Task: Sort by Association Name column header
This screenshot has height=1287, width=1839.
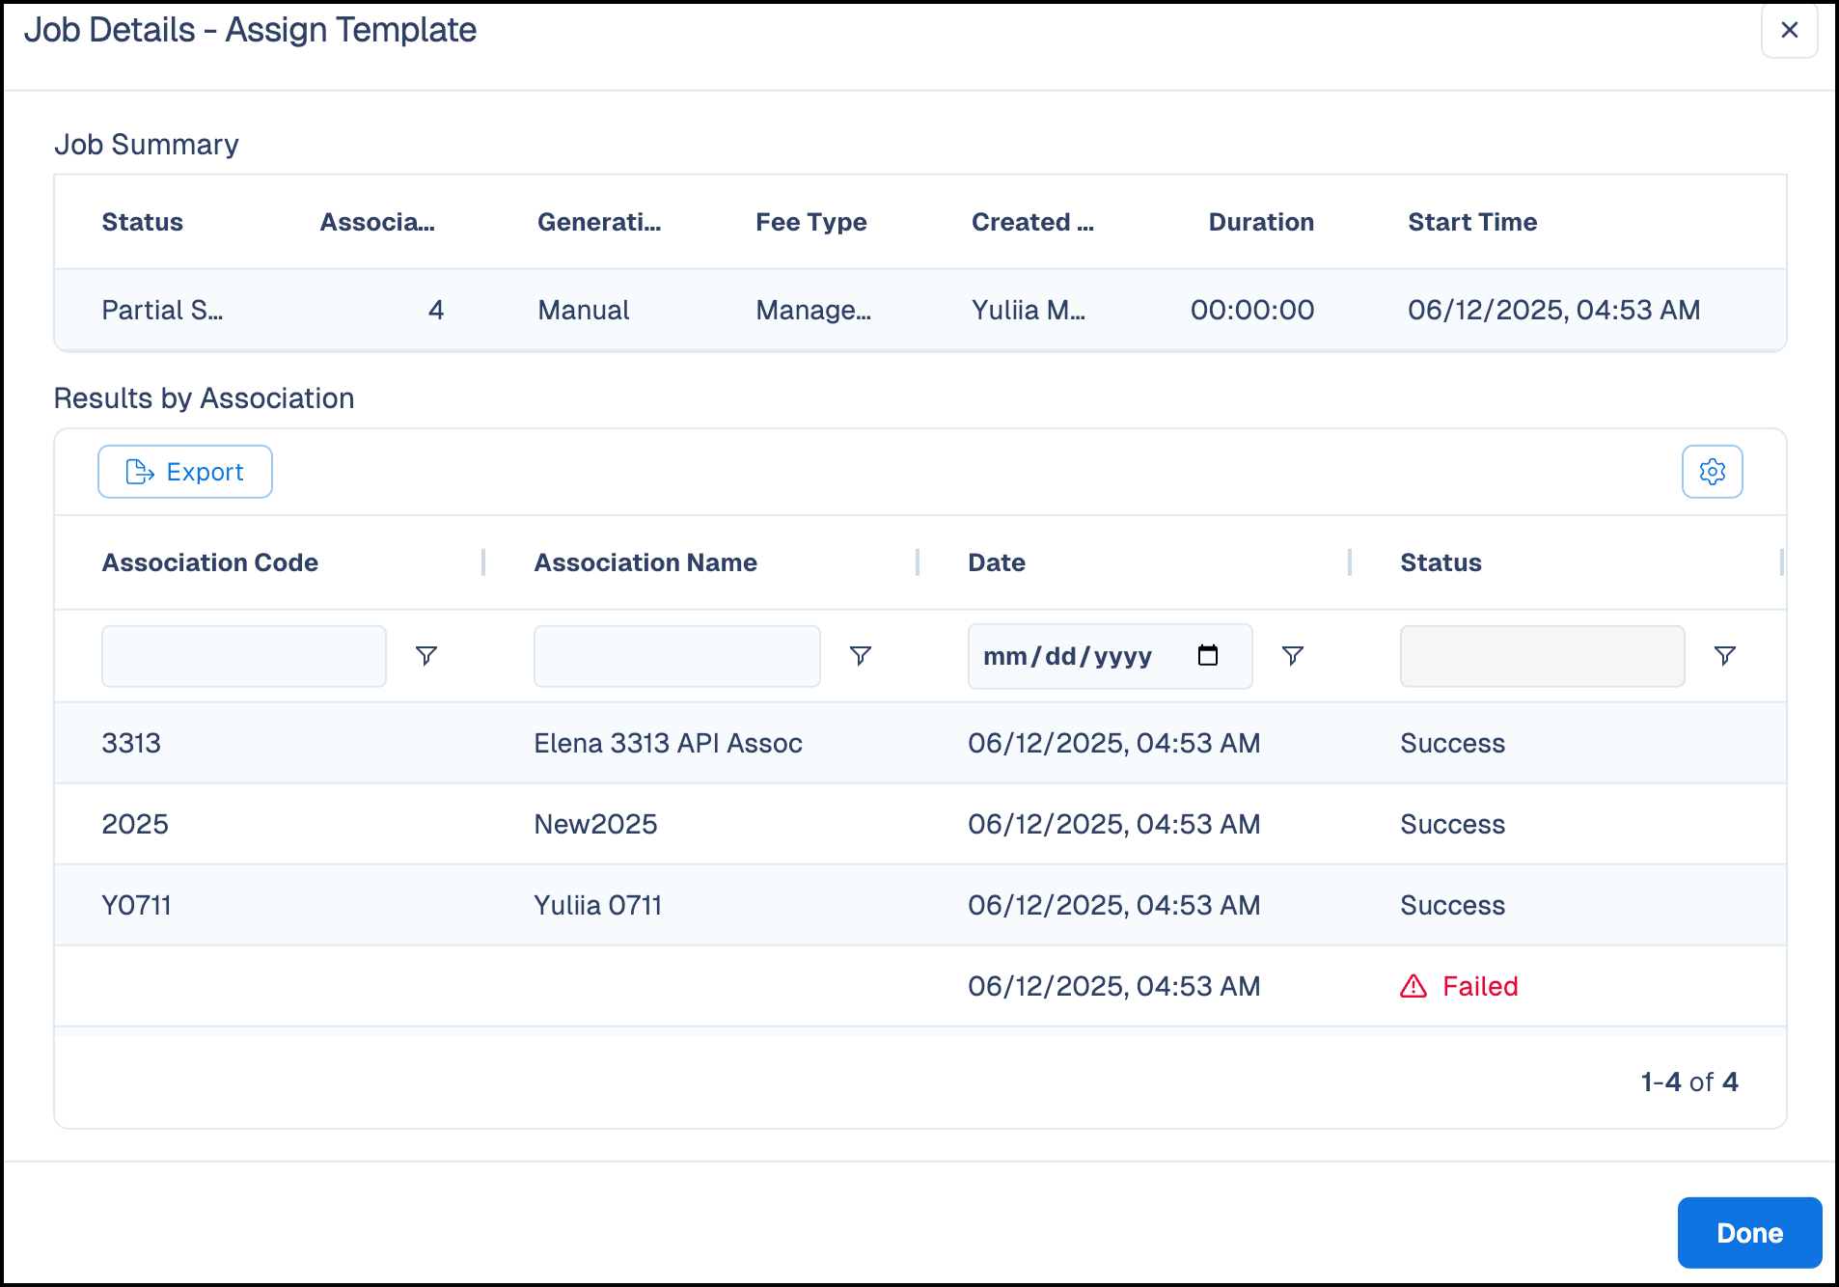Action: [645, 562]
